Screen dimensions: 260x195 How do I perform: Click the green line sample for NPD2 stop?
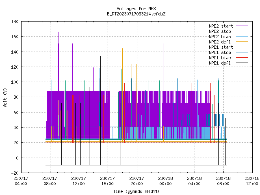[x=242, y=31]
